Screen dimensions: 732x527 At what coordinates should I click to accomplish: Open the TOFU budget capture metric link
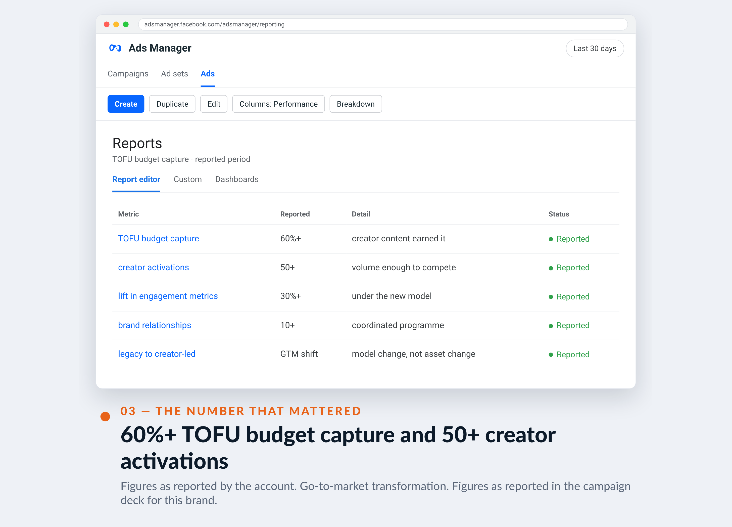pyautogui.click(x=159, y=238)
